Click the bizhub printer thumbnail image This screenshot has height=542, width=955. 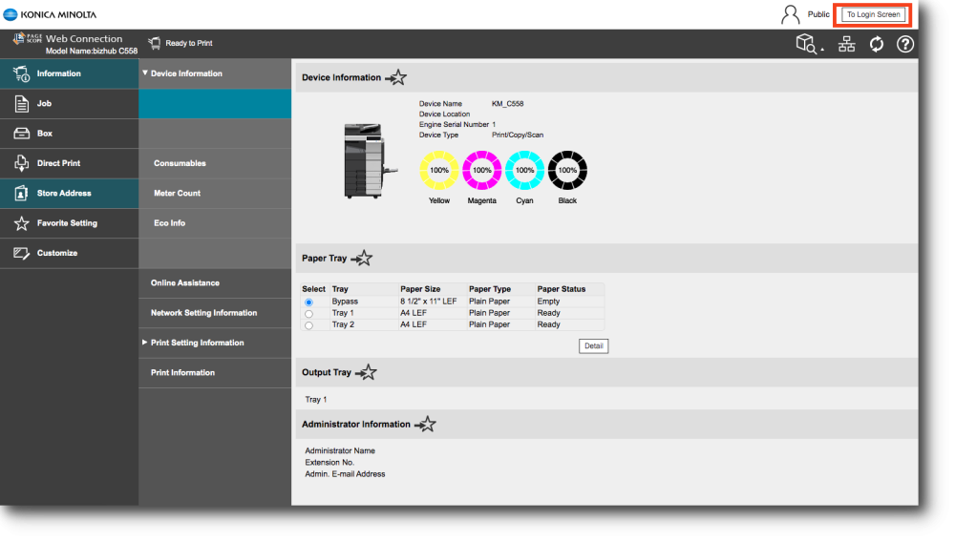coord(370,160)
